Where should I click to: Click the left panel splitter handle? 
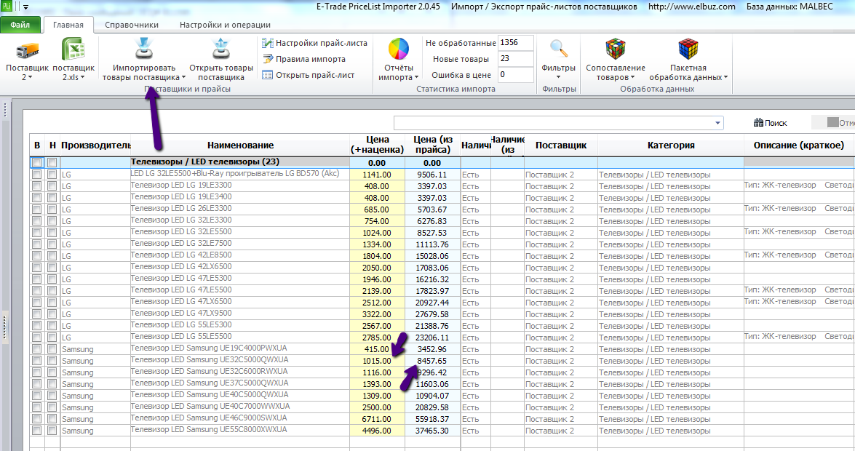point(5,326)
